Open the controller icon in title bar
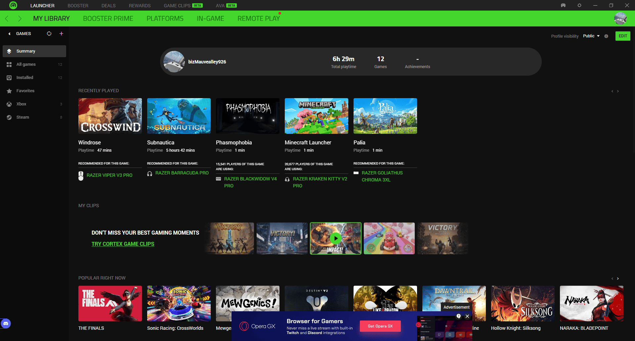The height and width of the screenshot is (341, 635). pyautogui.click(x=563, y=5)
